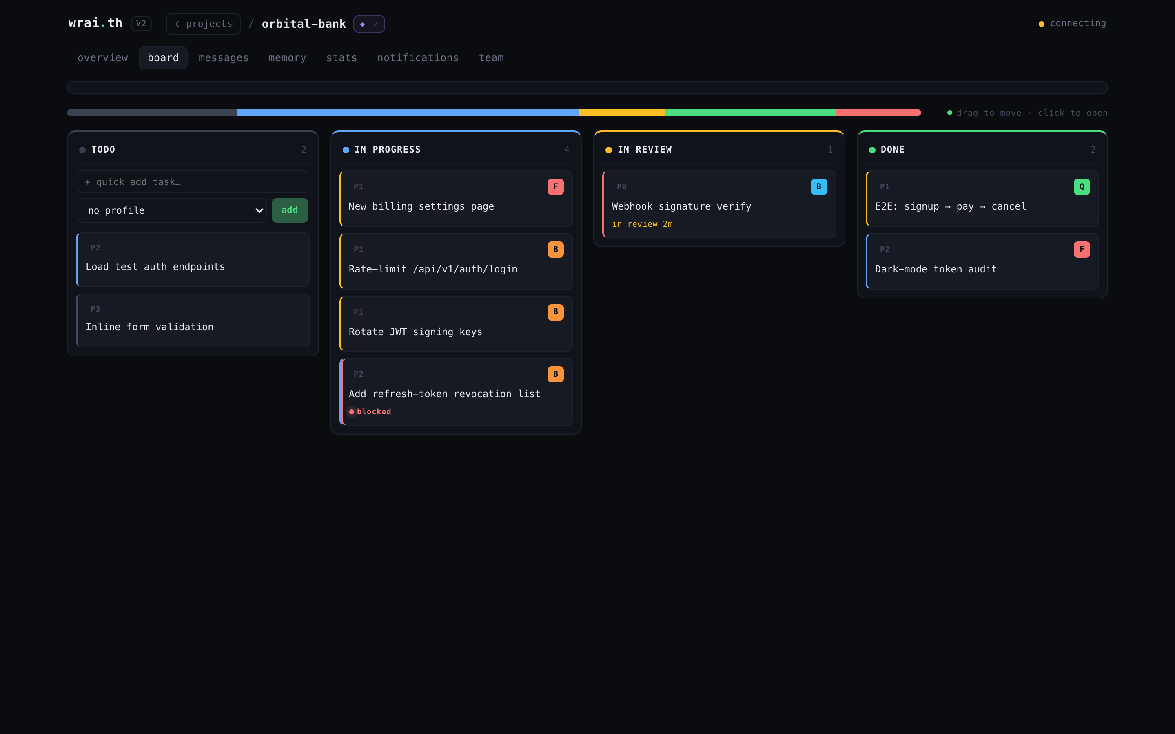Click the DONE column green dot

[872, 150]
